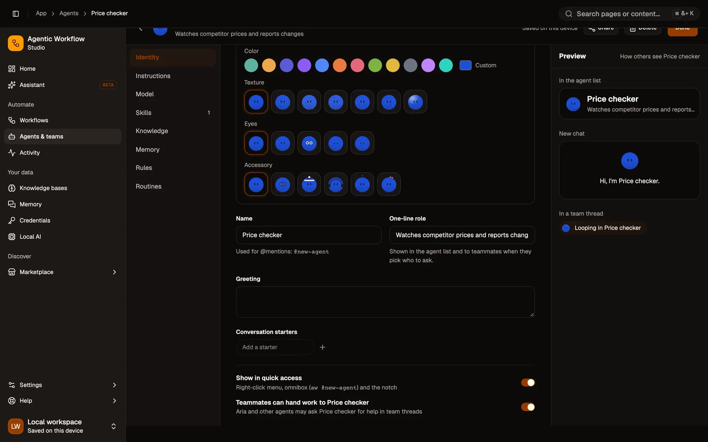The width and height of the screenshot is (708, 442).
Task: Disable teammates handing work to Price checker
Action: (527, 407)
